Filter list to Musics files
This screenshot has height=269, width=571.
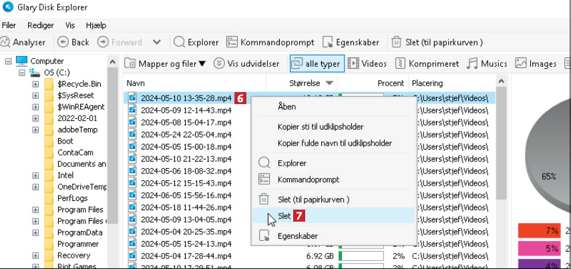tap(473, 63)
